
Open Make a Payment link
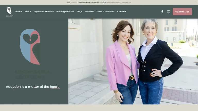105,12
